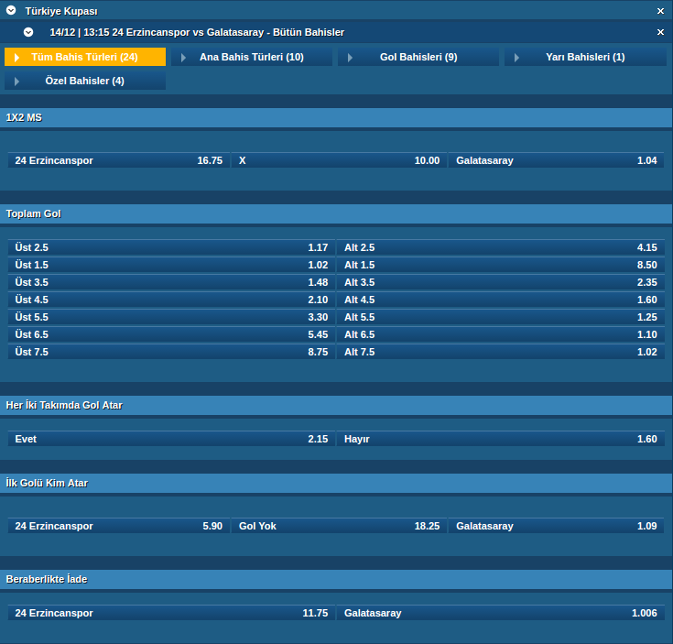Screen dimensions: 673x644
Task: Pick Üst 3.5 at 1.48
Action: pos(171,282)
